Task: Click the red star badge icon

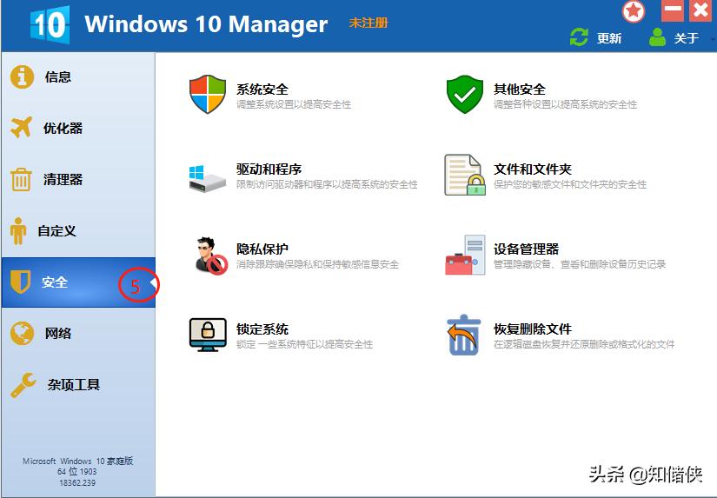Action: [634, 11]
